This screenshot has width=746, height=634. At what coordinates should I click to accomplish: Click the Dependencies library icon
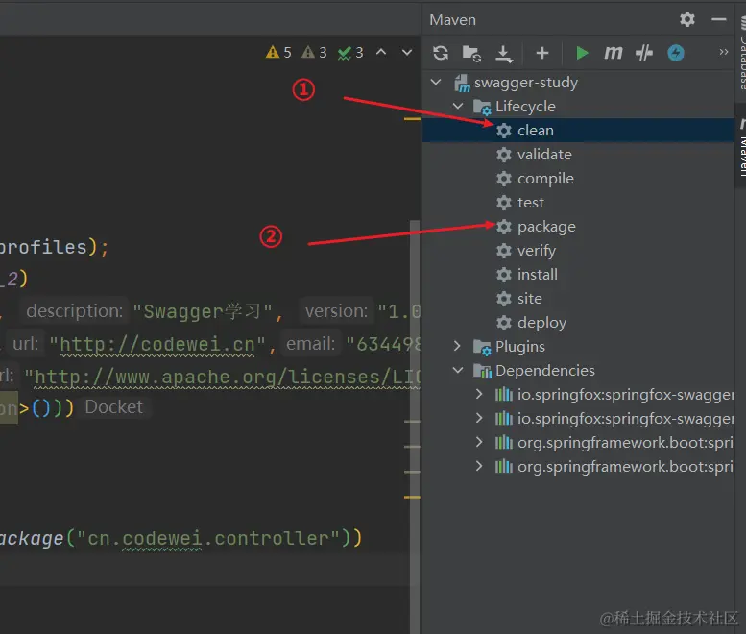pos(482,371)
